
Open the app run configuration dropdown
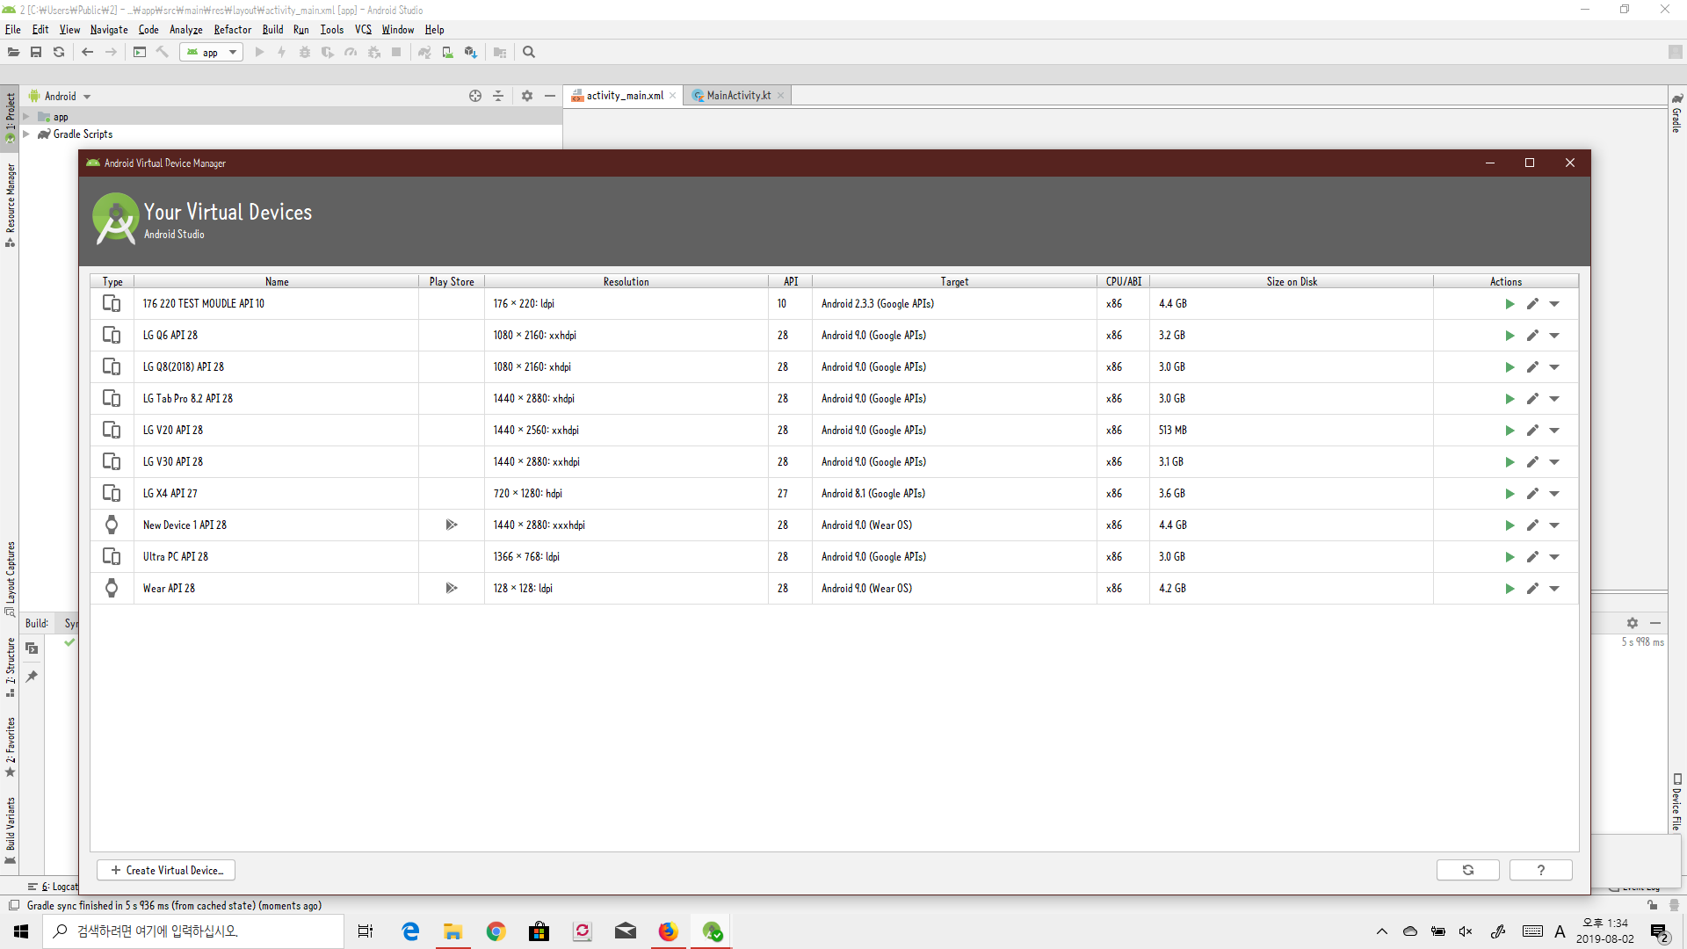pos(211,53)
